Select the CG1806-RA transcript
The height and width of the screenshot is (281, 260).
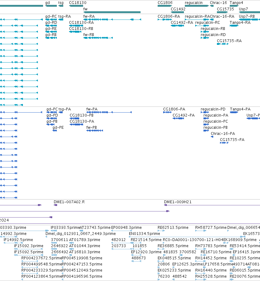pos(165,20)
